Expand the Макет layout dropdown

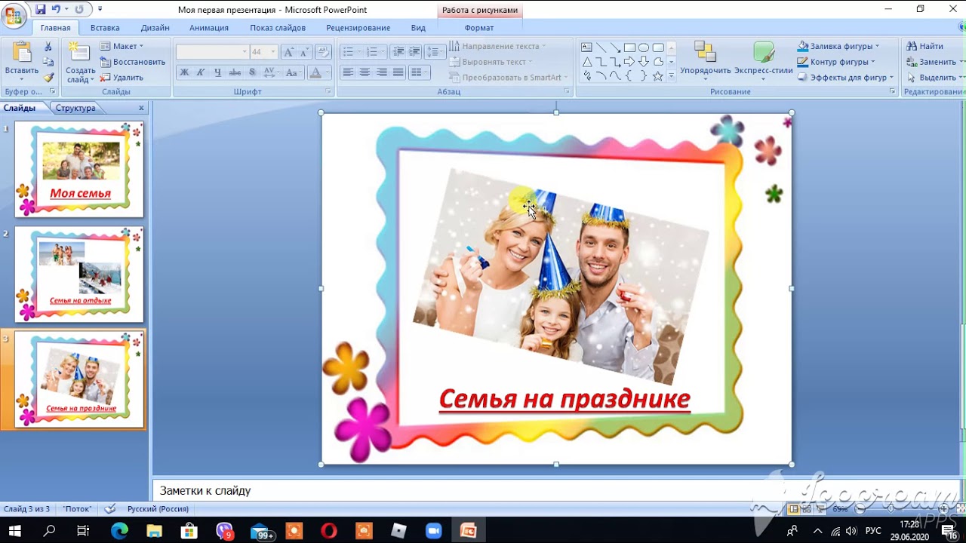click(x=122, y=47)
